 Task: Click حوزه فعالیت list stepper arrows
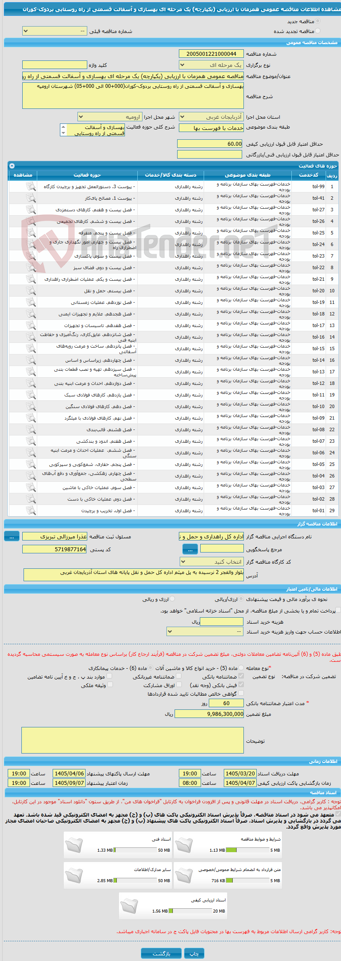click(63, 130)
